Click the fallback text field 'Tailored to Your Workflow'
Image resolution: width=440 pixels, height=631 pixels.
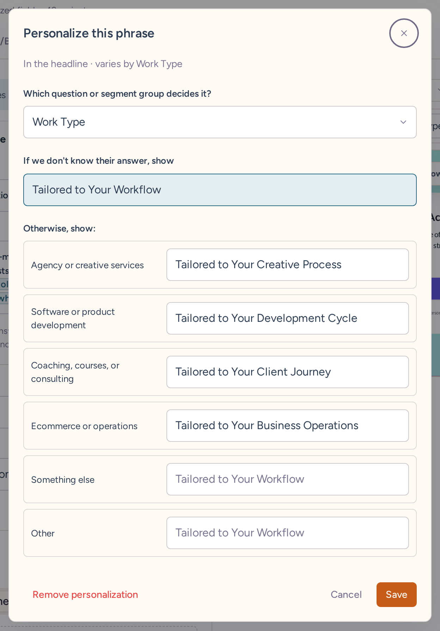pyautogui.click(x=220, y=190)
